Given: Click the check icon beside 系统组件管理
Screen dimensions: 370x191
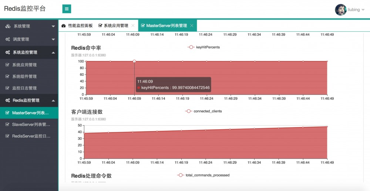Looking at the screenshot, I should [x=7, y=76].
